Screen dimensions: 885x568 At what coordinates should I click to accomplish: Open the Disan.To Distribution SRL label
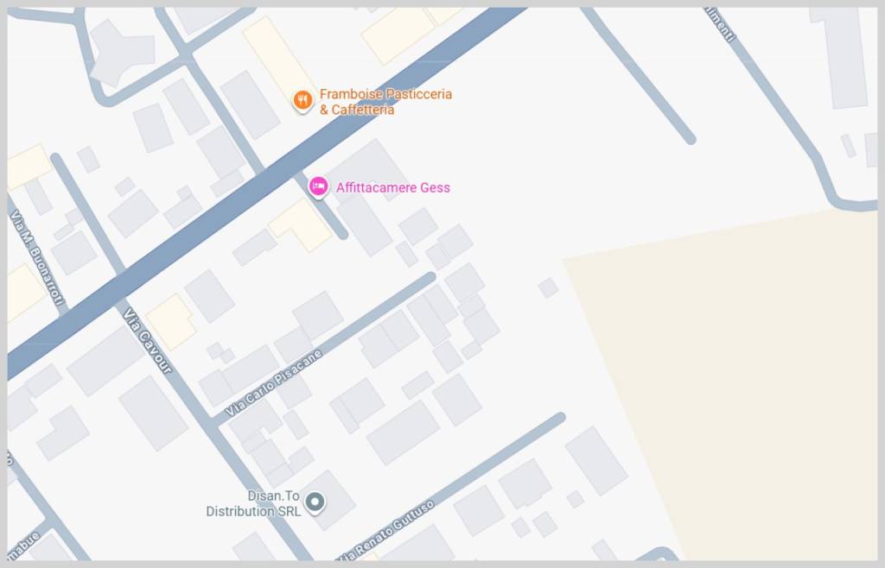(253, 503)
